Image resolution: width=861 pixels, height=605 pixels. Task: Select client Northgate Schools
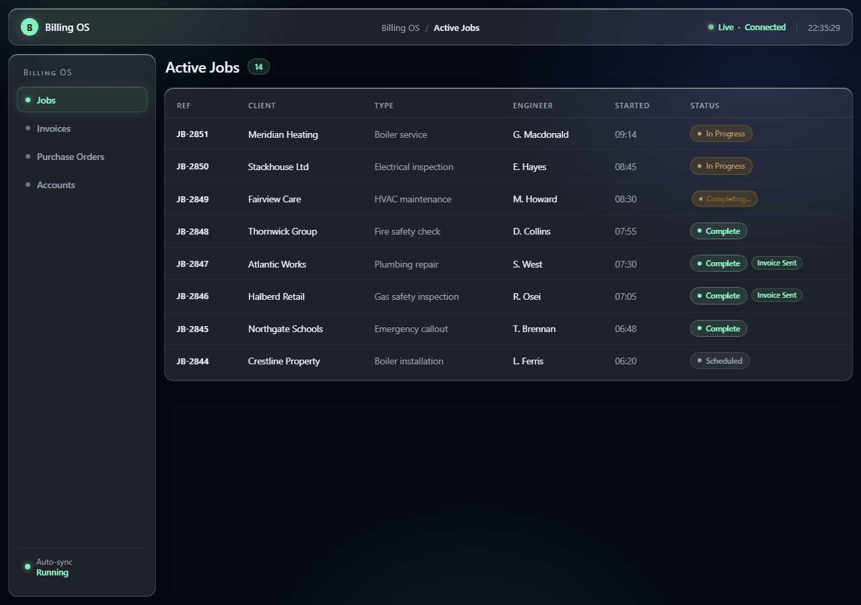[286, 329]
